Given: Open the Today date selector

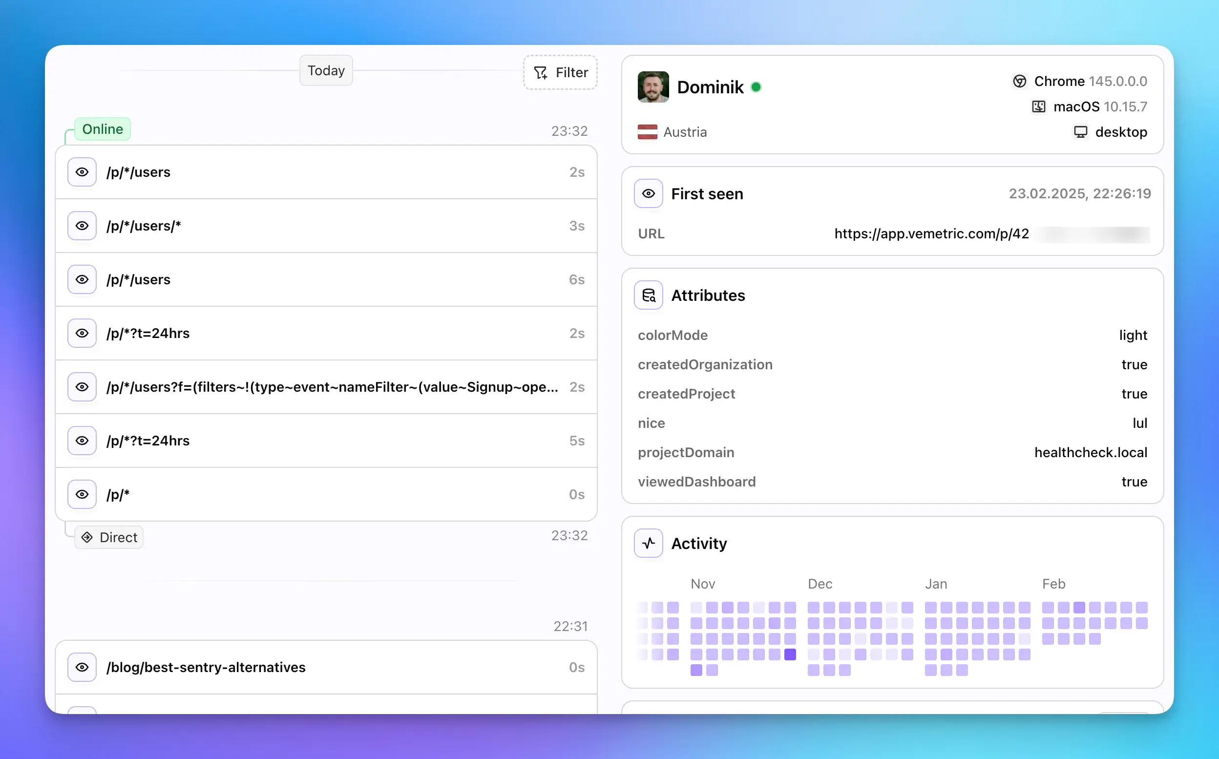Looking at the screenshot, I should click(x=326, y=70).
